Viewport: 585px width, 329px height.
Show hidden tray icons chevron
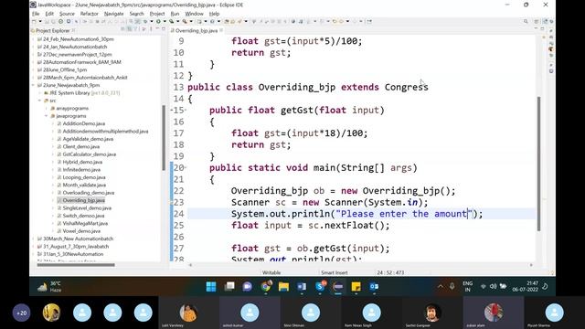[441, 286]
